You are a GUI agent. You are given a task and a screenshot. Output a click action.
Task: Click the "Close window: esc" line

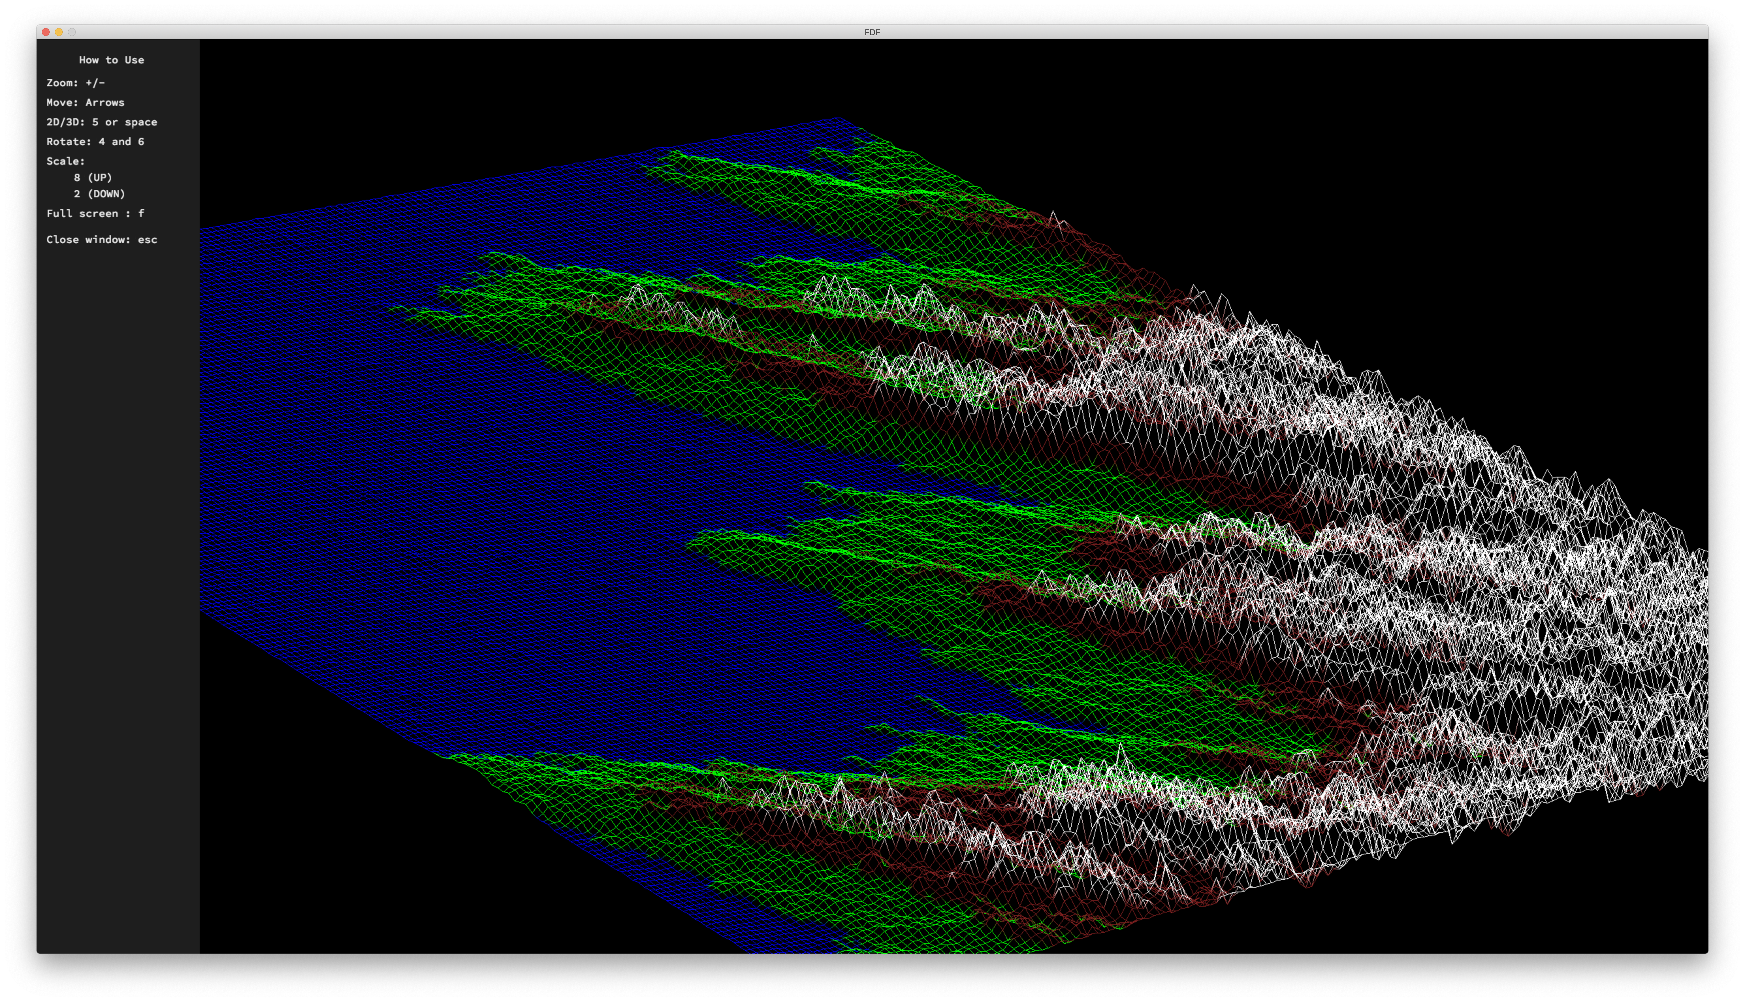pos(102,239)
